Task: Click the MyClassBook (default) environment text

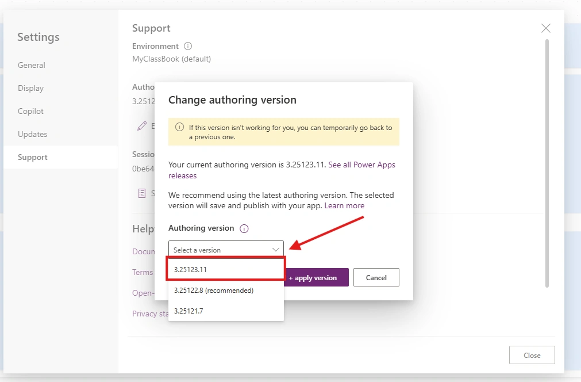Action: coord(172,59)
